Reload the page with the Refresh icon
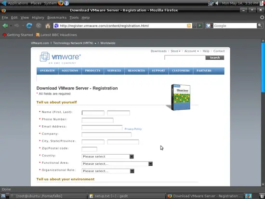This screenshot has height=199, width=265. [29, 26]
